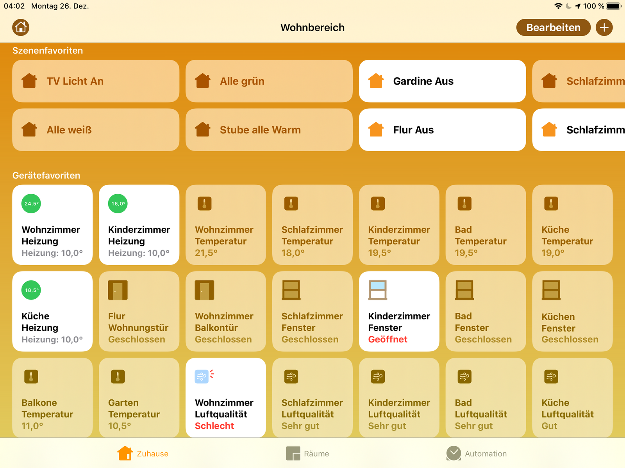Run the Stube alle Warm scene
The height and width of the screenshot is (468, 625).
point(269,130)
